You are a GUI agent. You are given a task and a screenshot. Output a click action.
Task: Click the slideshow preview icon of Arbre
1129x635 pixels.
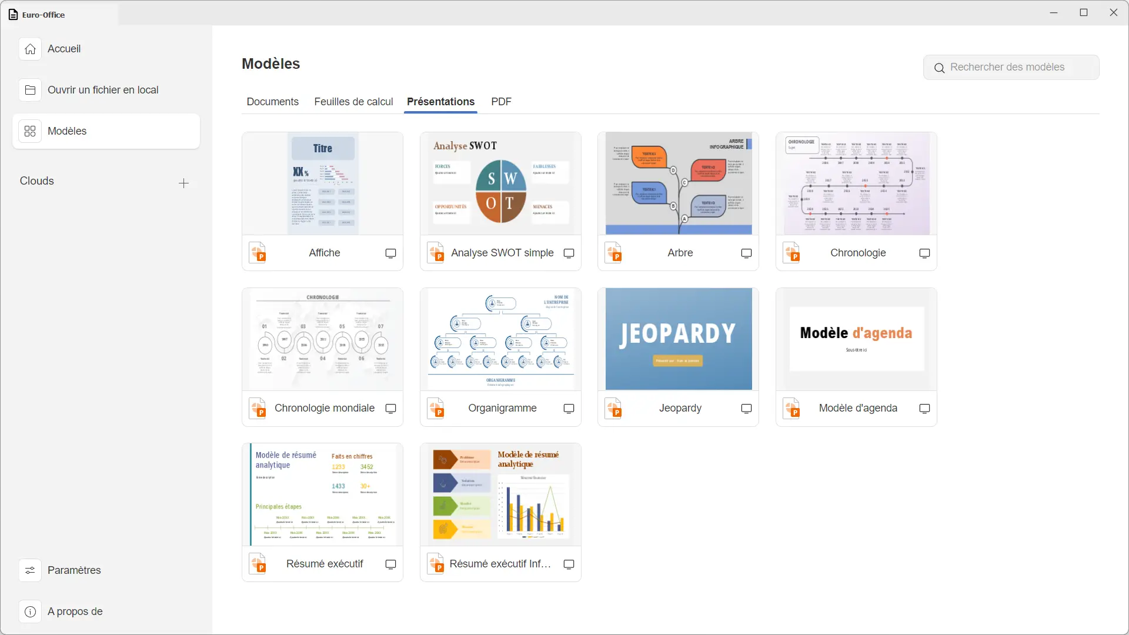746,253
